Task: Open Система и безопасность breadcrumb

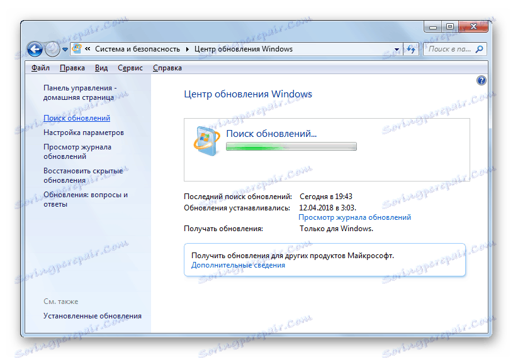Action: [137, 49]
